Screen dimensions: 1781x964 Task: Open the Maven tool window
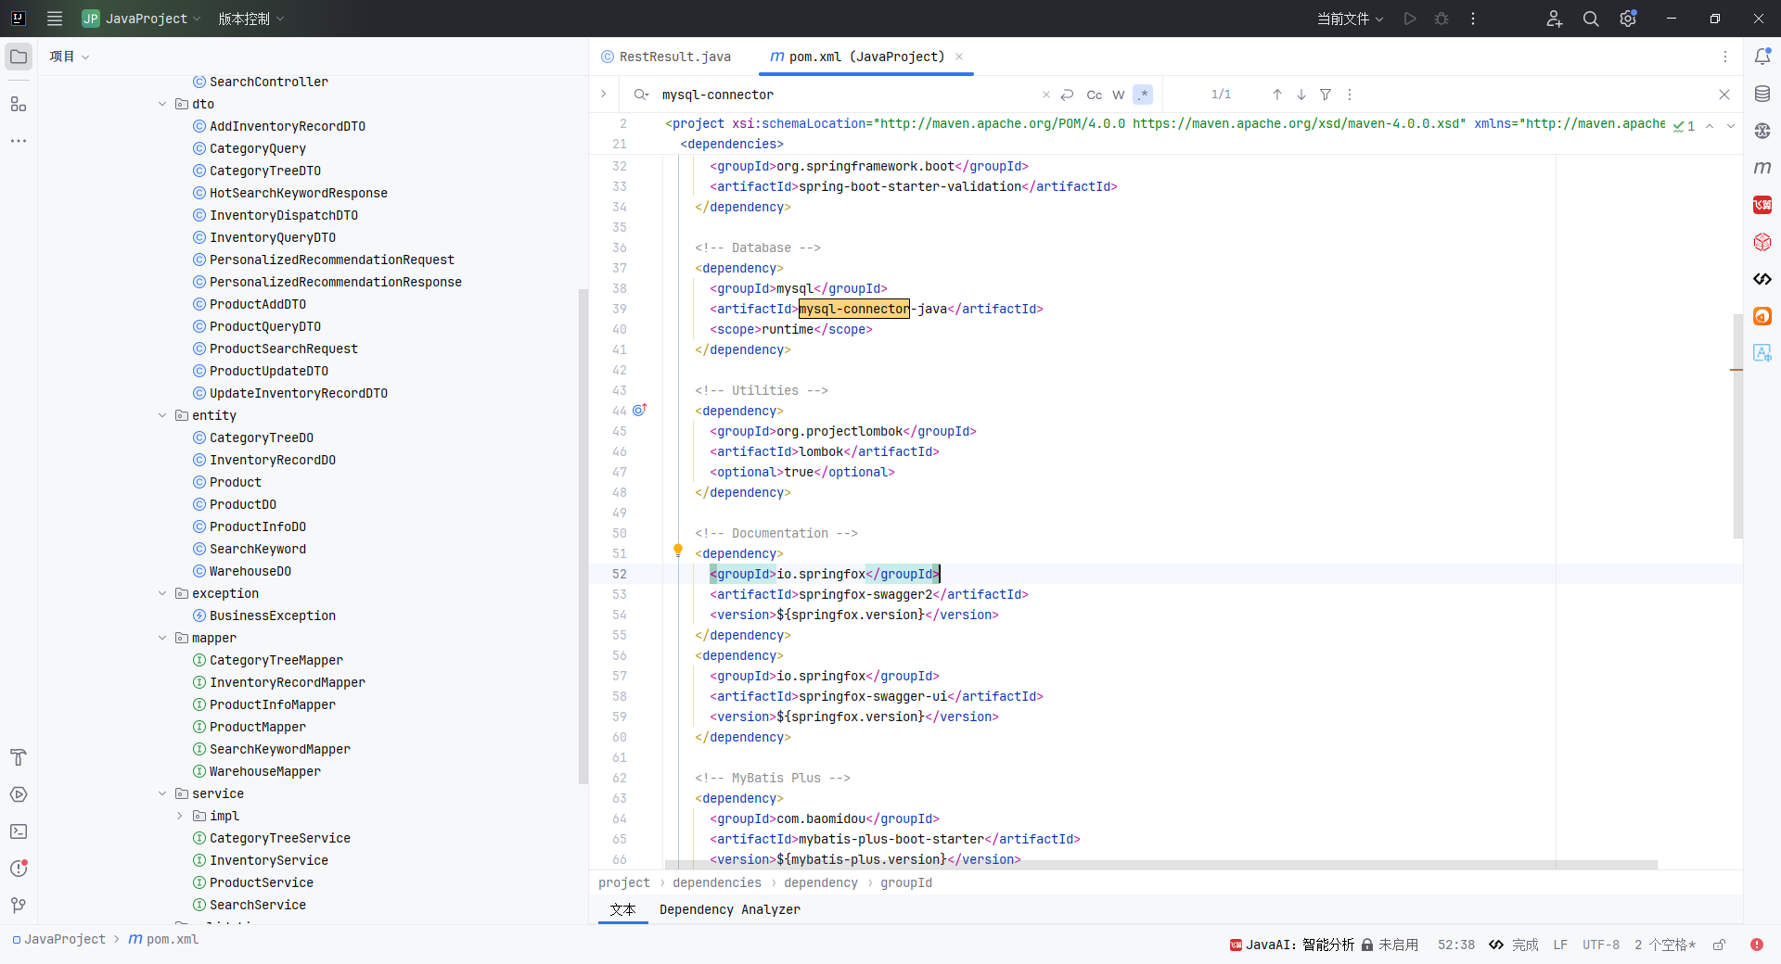point(1762,168)
